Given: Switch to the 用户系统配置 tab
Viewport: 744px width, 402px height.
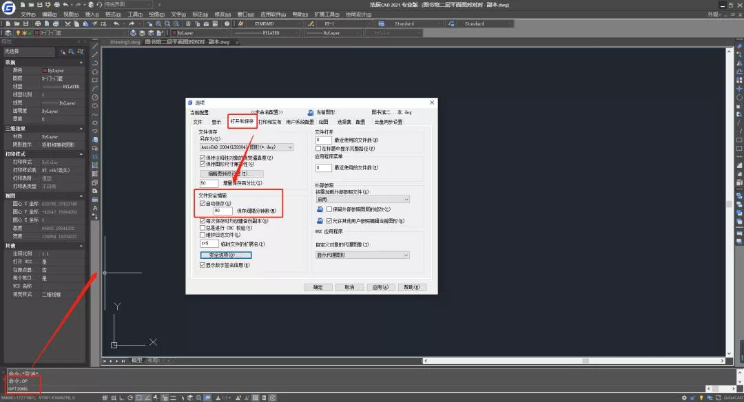Looking at the screenshot, I should pos(300,123).
